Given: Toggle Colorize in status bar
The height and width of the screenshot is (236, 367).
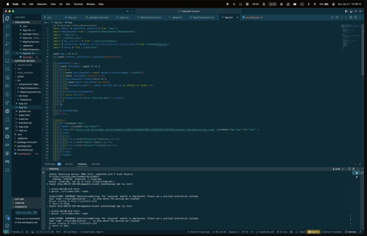Looking at the screenshot, I should click(351, 232).
